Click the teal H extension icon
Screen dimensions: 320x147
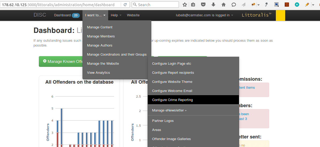(297, 5)
